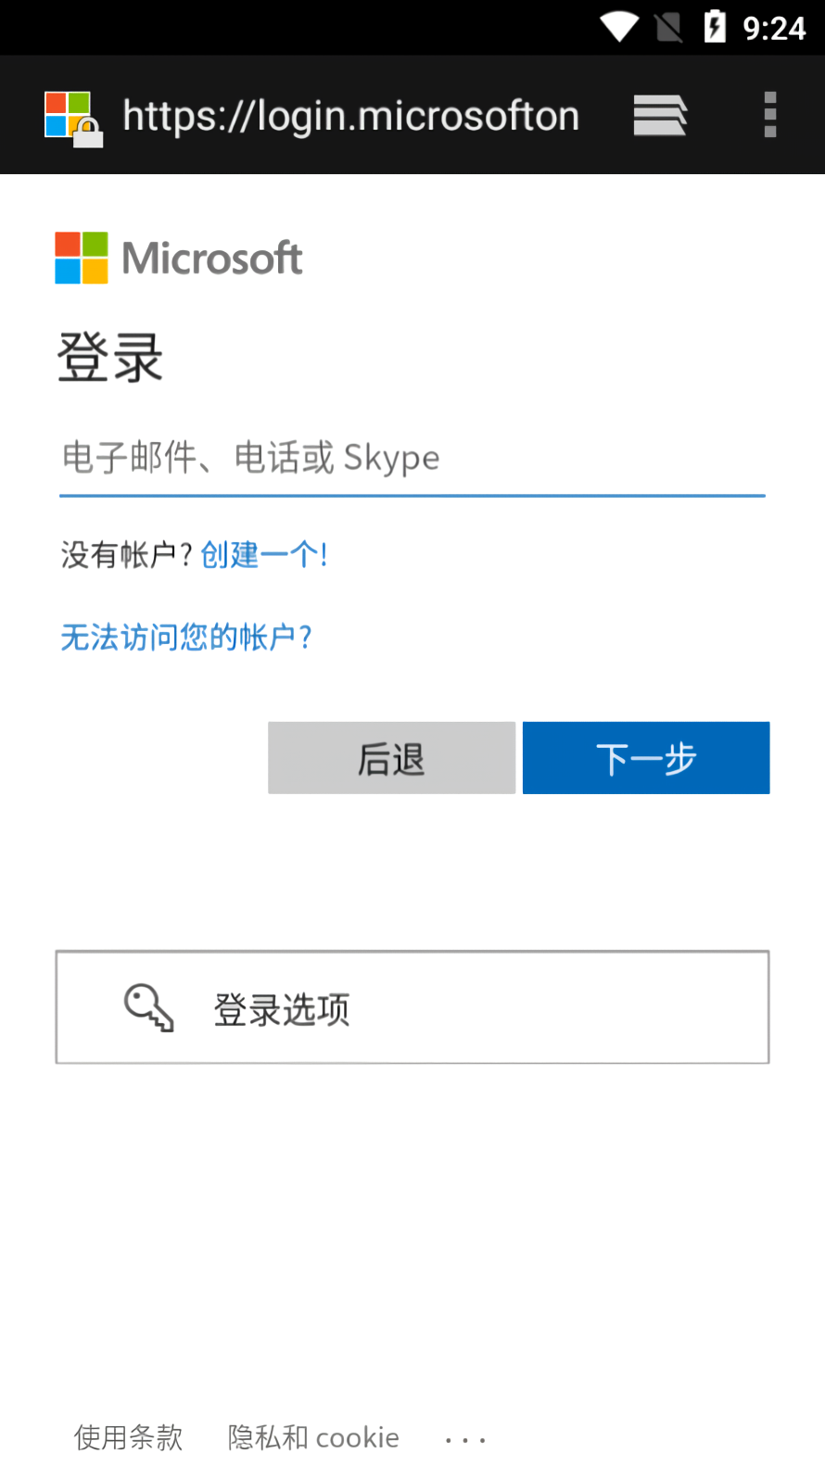Viewport: 825px width, 1466px height.
Task: Click the key icon inside 登录选项 button
Action: pos(148,1007)
